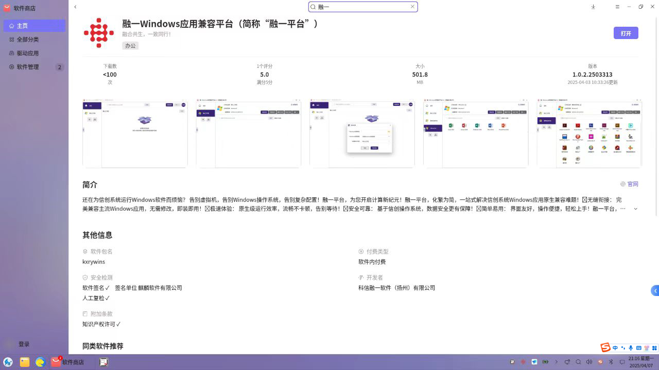Click microphone voice input on Sogou bar
Screen dimensions: 659x370
click(631, 348)
